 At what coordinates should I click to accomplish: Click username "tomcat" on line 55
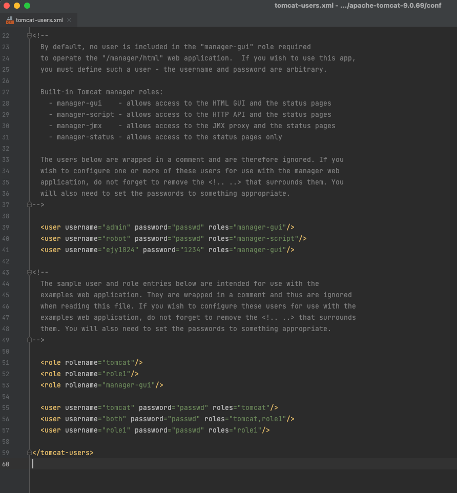(x=118, y=408)
